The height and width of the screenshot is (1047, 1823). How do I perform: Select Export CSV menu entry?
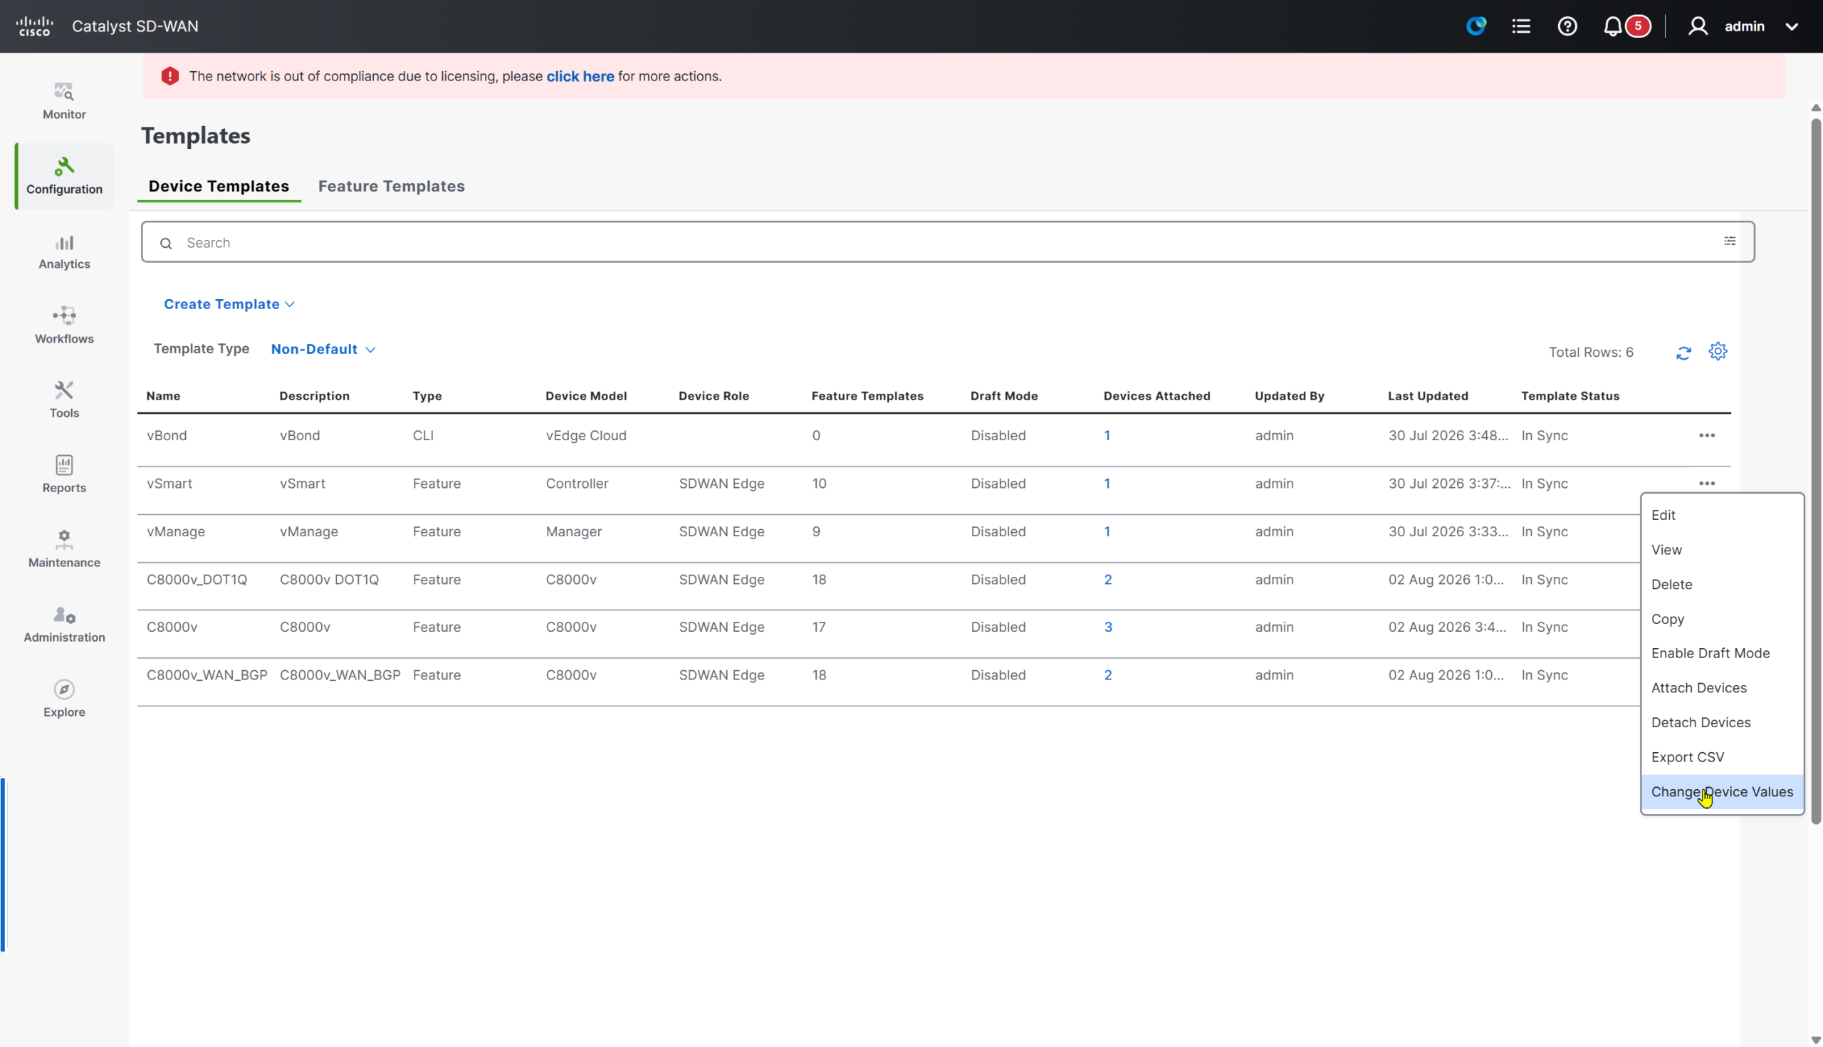pyautogui.click(x=1722, y=756)
